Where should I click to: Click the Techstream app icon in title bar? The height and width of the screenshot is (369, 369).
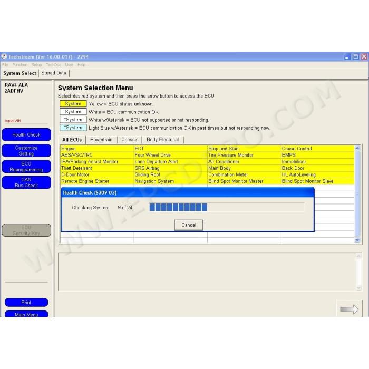pyautogui.click(x=4, y=56)
